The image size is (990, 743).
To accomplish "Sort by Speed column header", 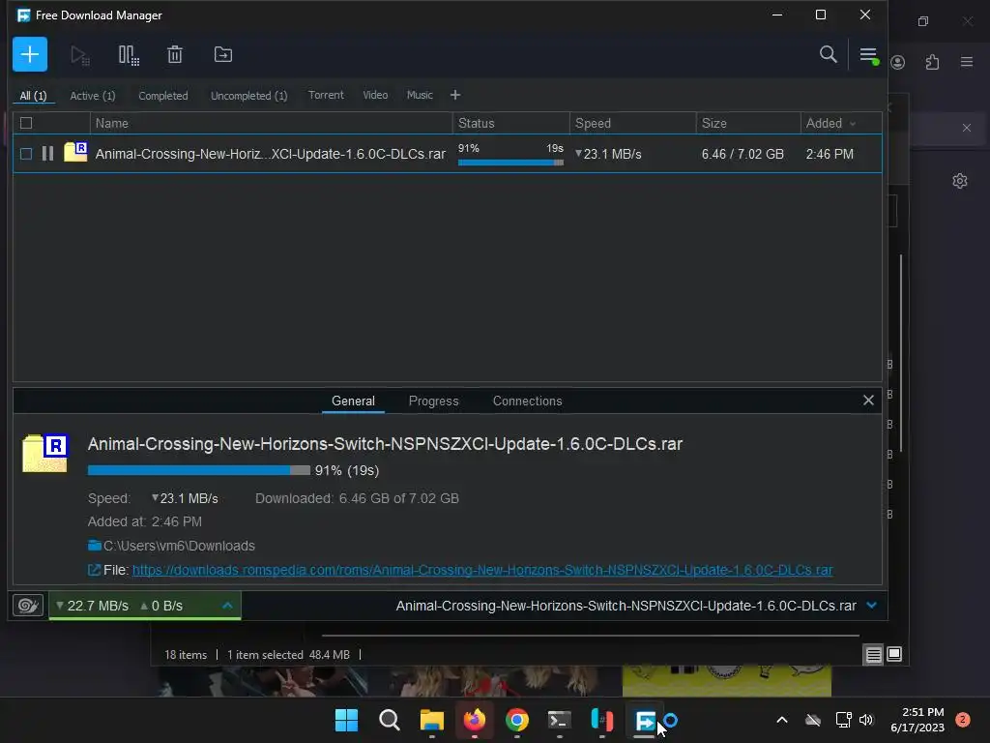I will [x=632, y=123].
